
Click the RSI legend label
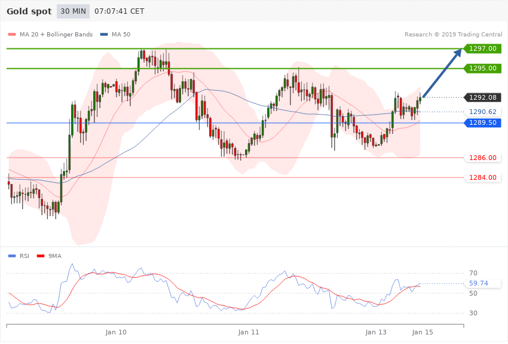point(25,256)
